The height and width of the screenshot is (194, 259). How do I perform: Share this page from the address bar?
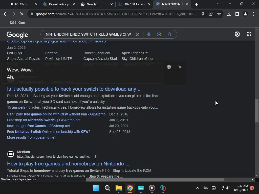click(211, 14)
